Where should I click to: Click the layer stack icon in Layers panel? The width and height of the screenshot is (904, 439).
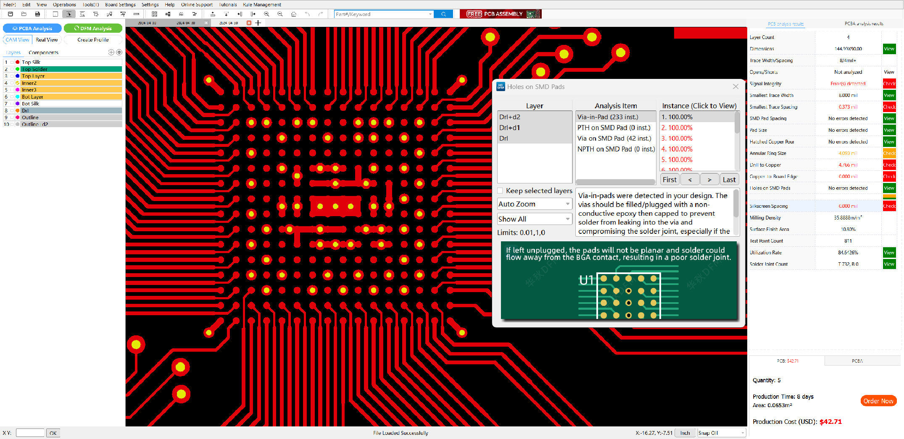pos(119,52)
